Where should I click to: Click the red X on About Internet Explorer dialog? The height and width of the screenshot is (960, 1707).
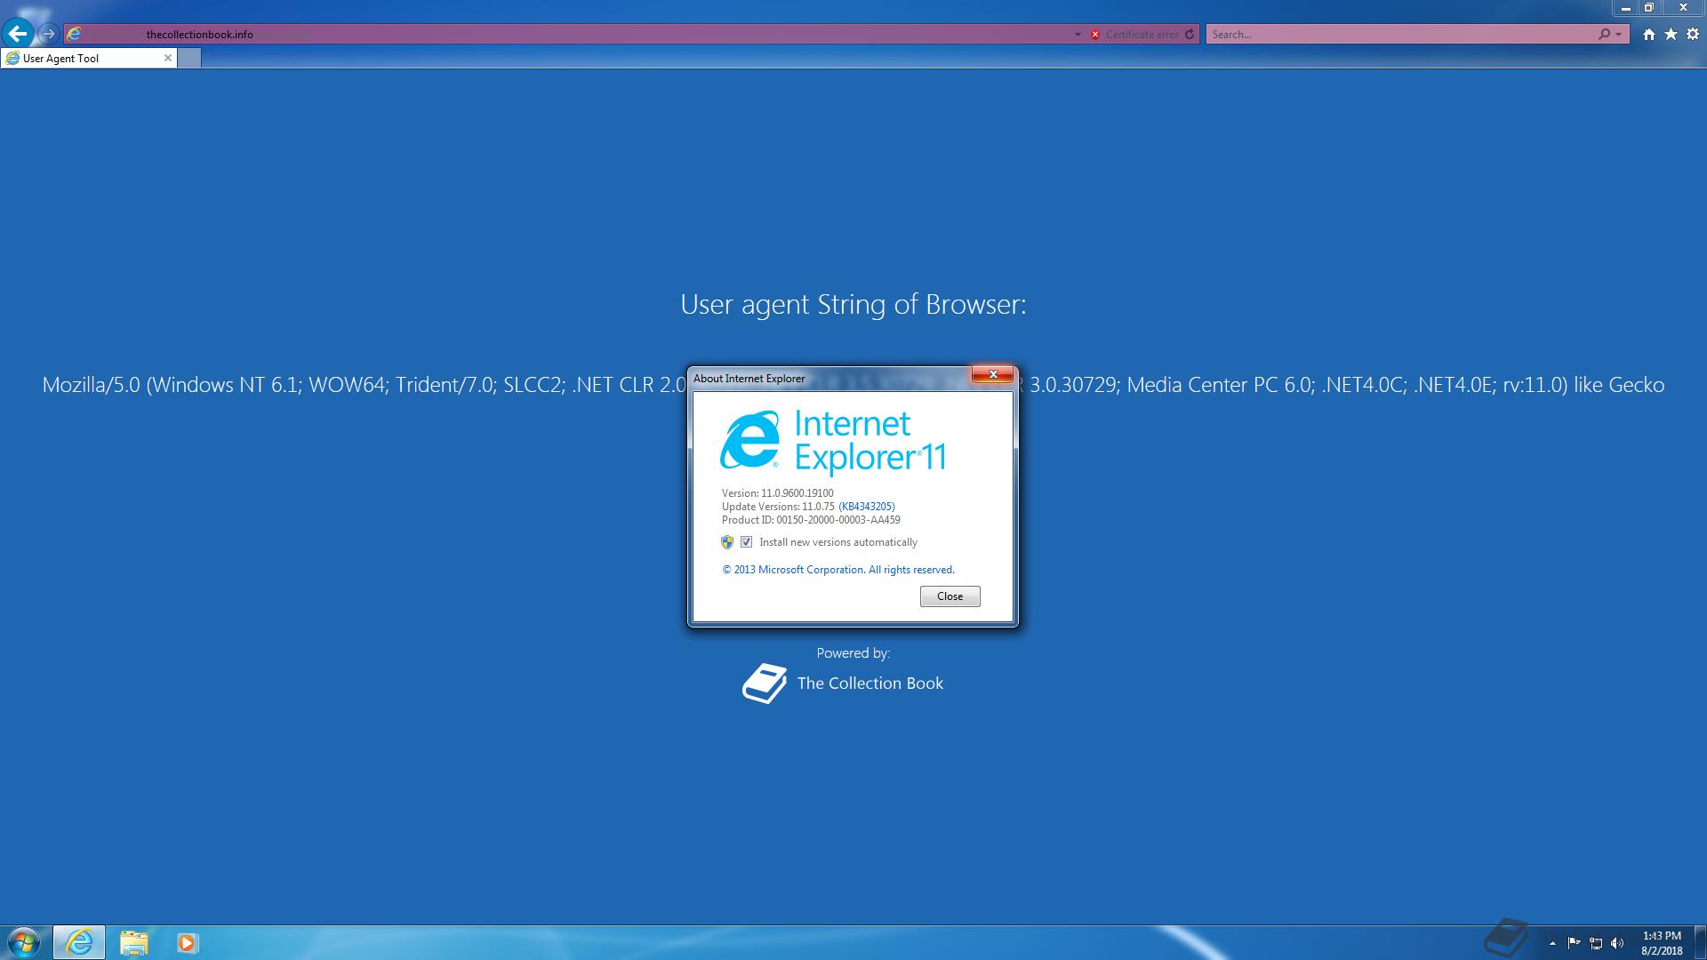tap(992, 374)
